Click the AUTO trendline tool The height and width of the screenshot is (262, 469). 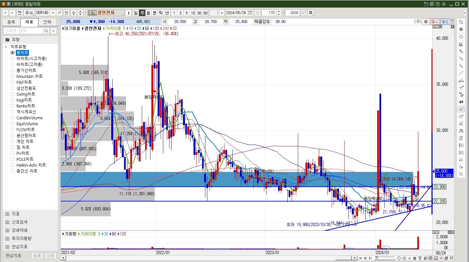[x=461, y=80]
